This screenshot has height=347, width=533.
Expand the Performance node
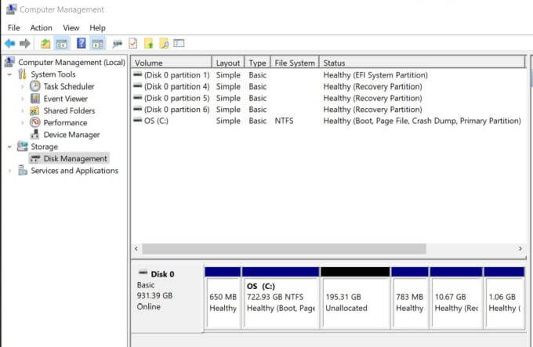(x=23, y=122)
